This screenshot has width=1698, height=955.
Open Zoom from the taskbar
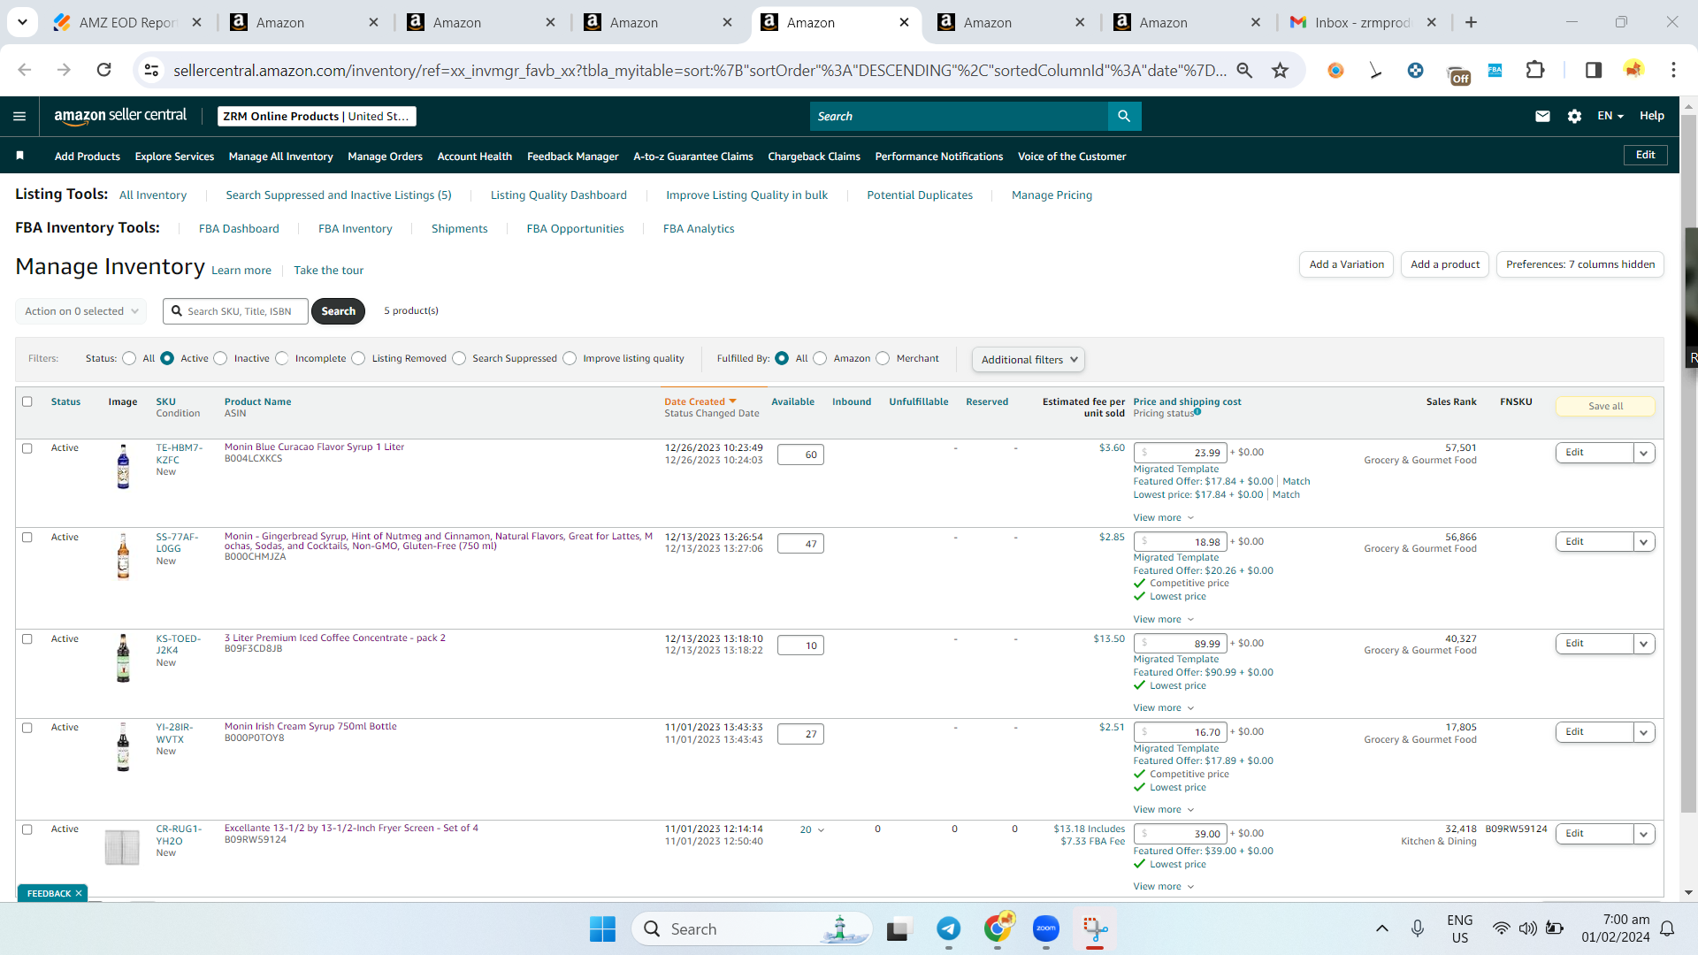(1046, 928)
